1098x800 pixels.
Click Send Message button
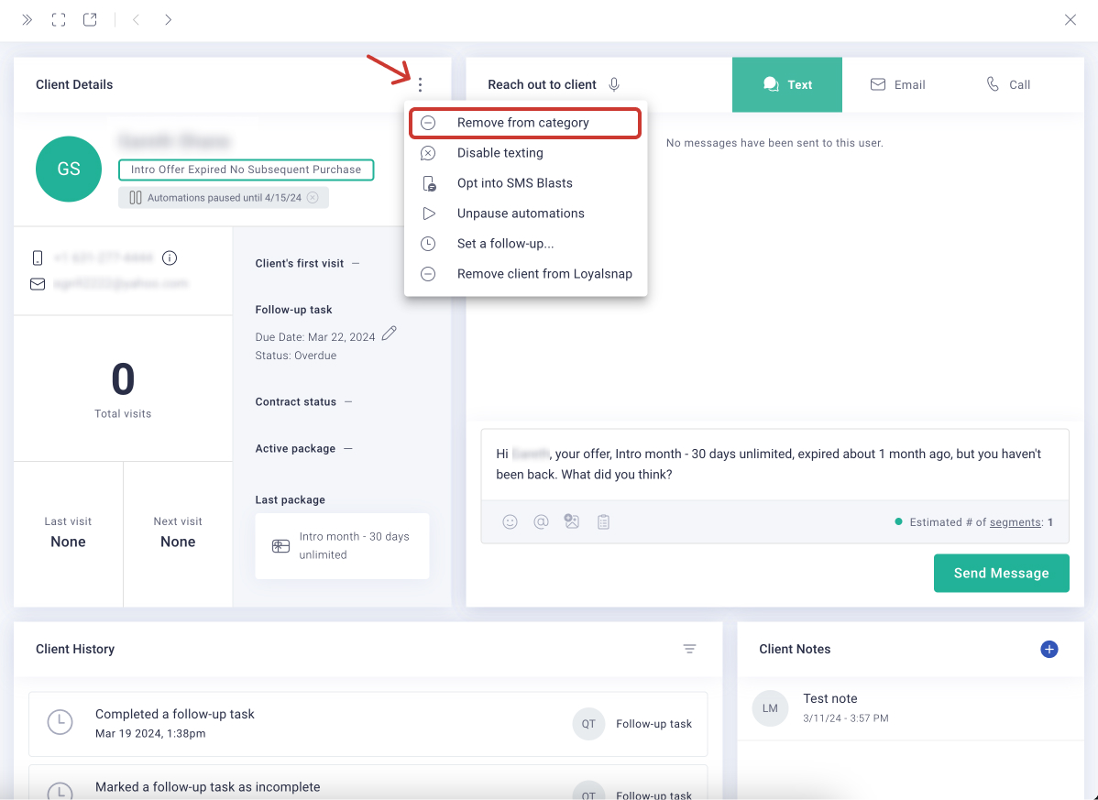click(1002, 574)
